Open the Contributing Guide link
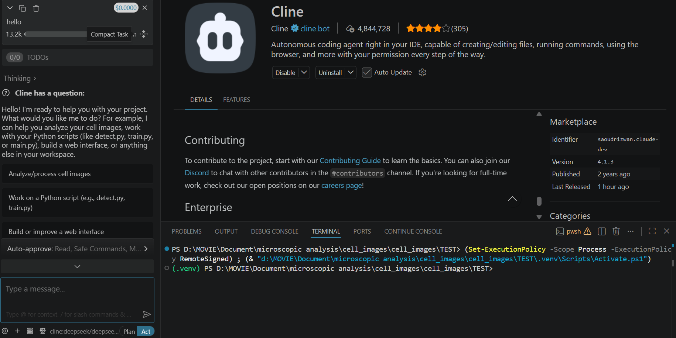The image size is (676, 338). (350, 161)
